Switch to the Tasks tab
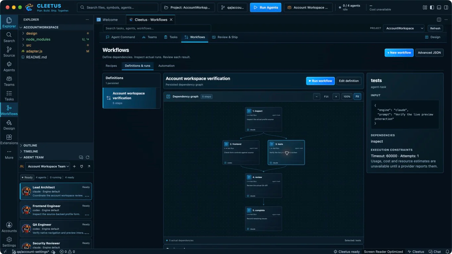 [x=171, y=37]
